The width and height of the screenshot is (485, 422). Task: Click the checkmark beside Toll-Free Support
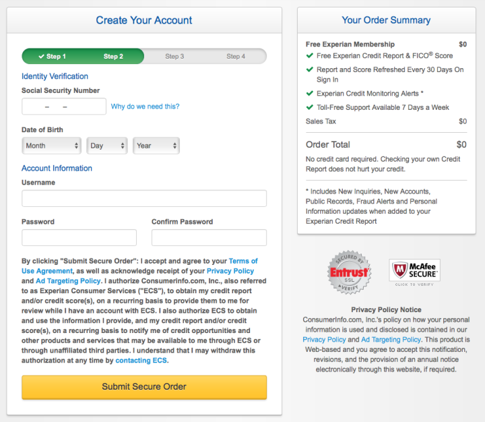(x=310, y=107)
